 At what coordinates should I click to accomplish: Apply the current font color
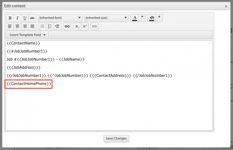[135, 18]
